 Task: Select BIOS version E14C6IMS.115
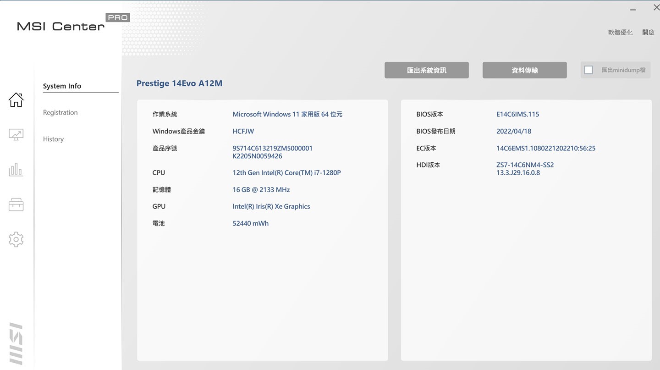[x=518, y=114]
